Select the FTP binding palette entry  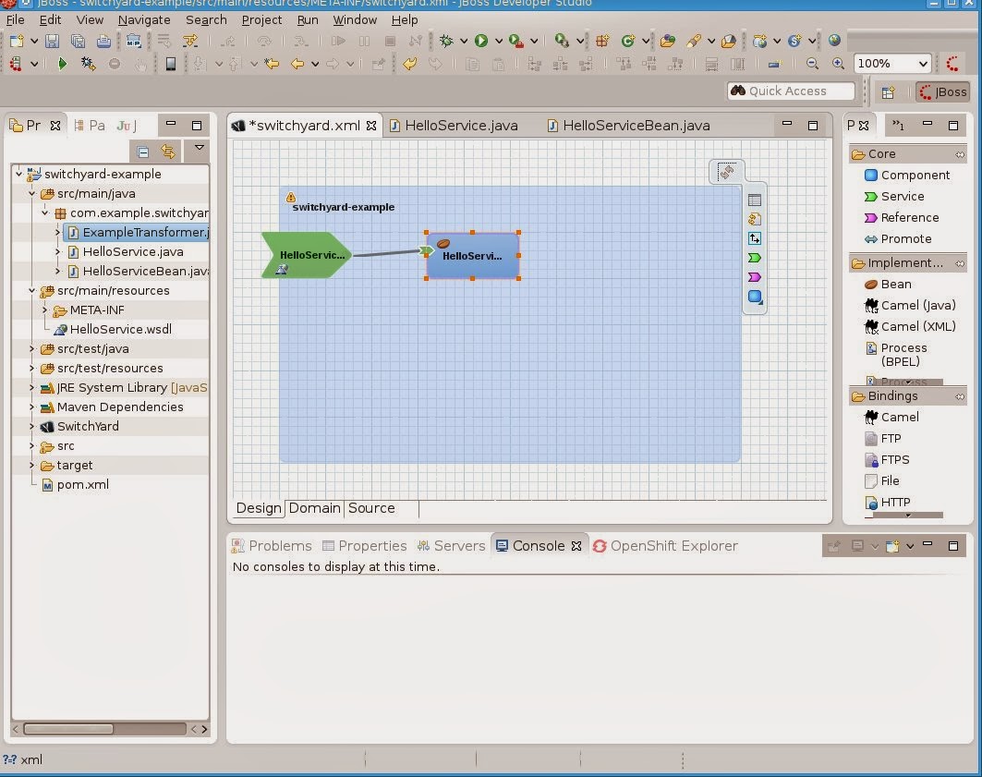pos(882,439)
